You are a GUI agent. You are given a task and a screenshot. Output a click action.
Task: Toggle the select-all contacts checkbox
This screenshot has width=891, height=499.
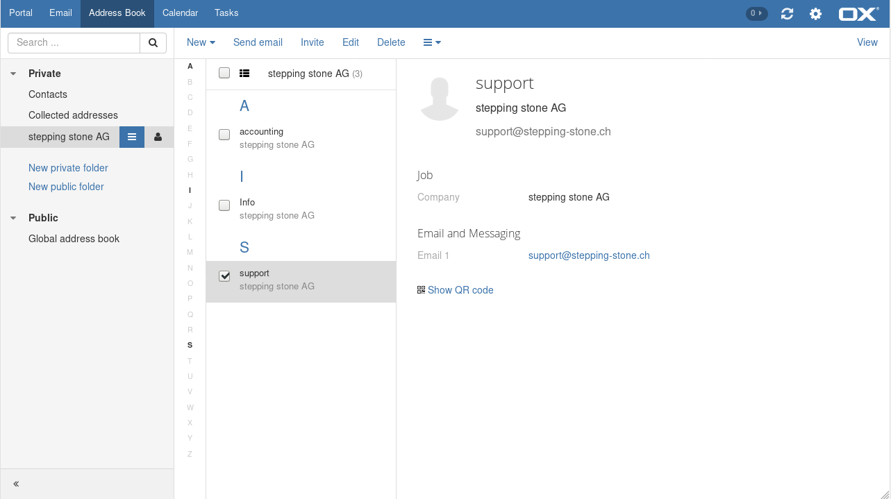224,73
